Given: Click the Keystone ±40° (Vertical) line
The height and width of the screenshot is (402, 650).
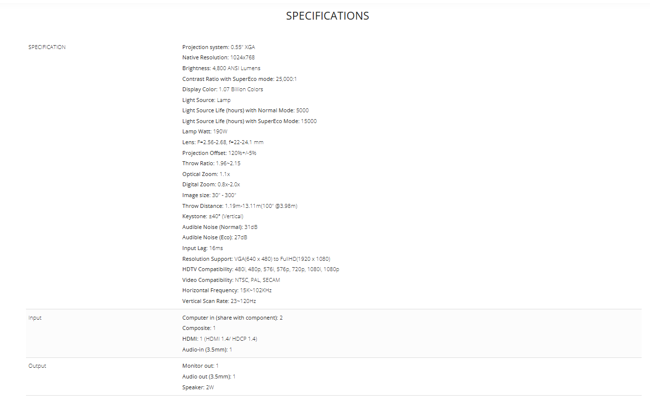Looking at the screenshot, I should 213,216.
